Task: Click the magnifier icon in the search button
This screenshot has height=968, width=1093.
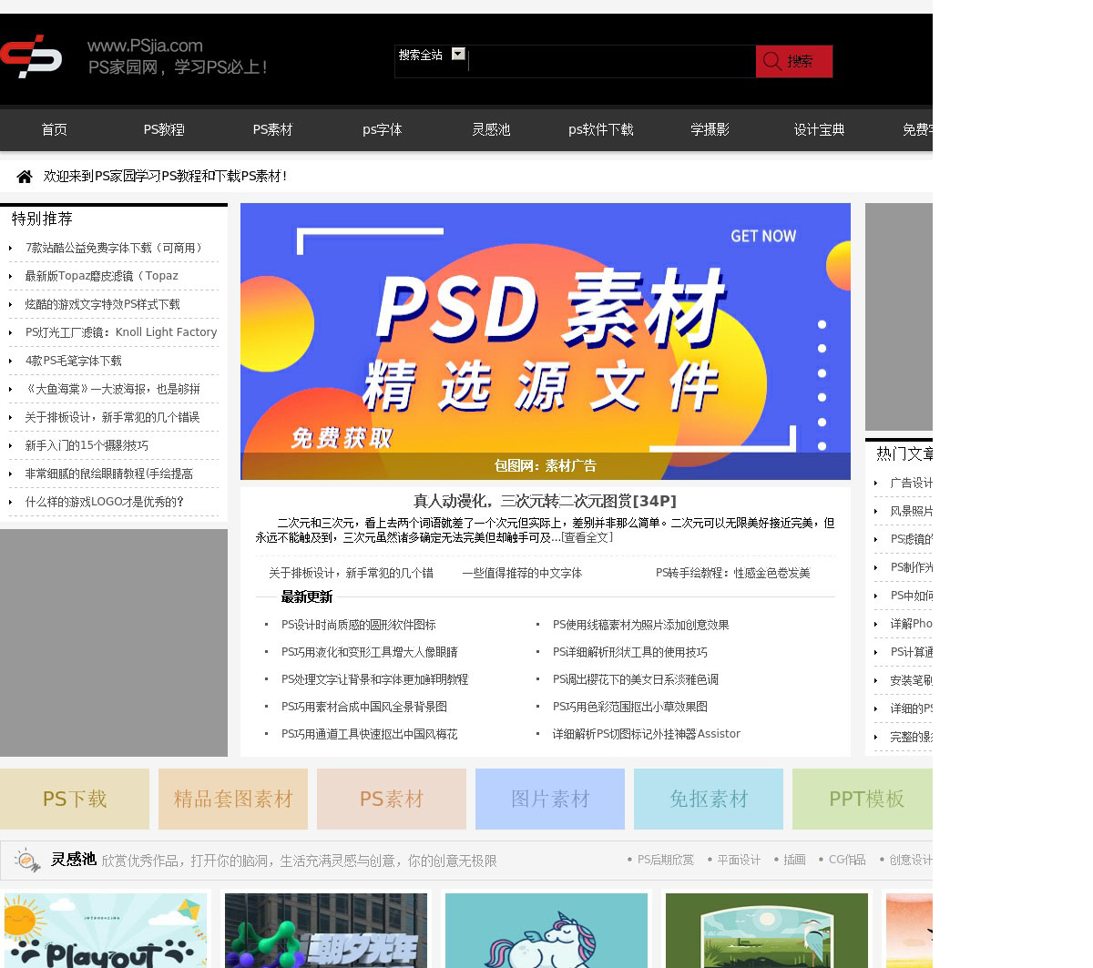Action: (772, 61)
